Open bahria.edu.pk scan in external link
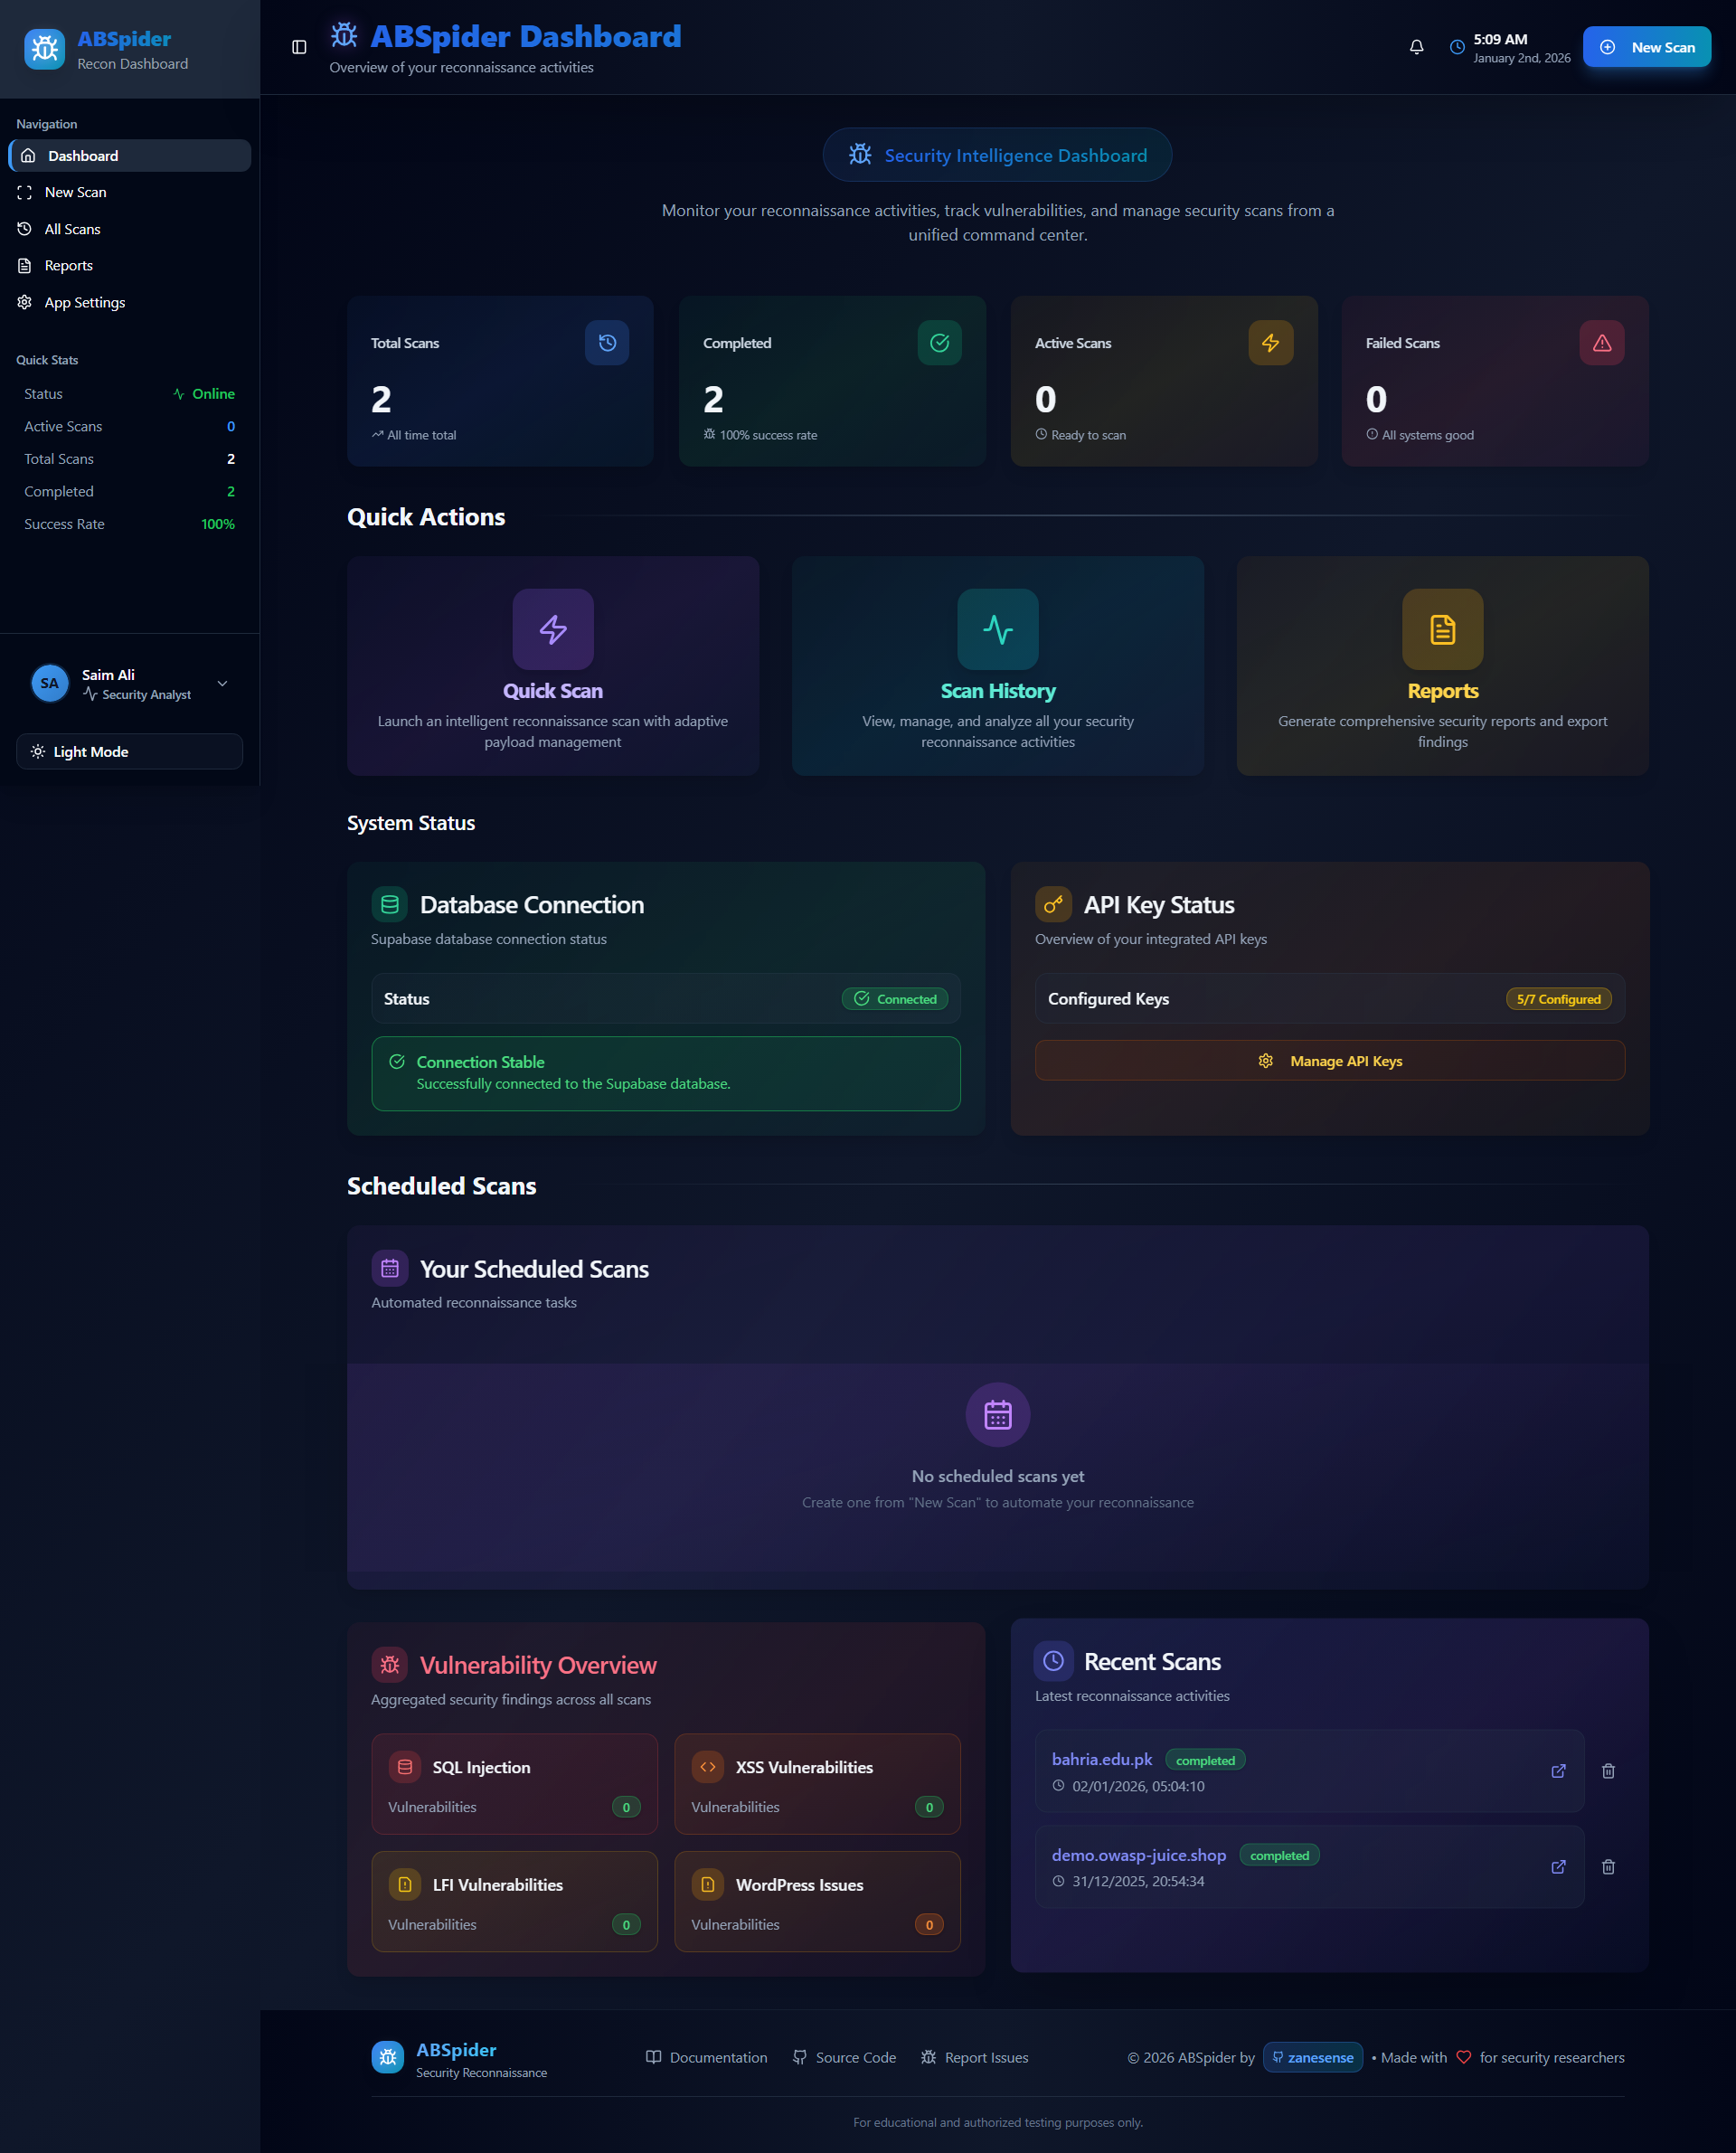 click(1558, 1771)
